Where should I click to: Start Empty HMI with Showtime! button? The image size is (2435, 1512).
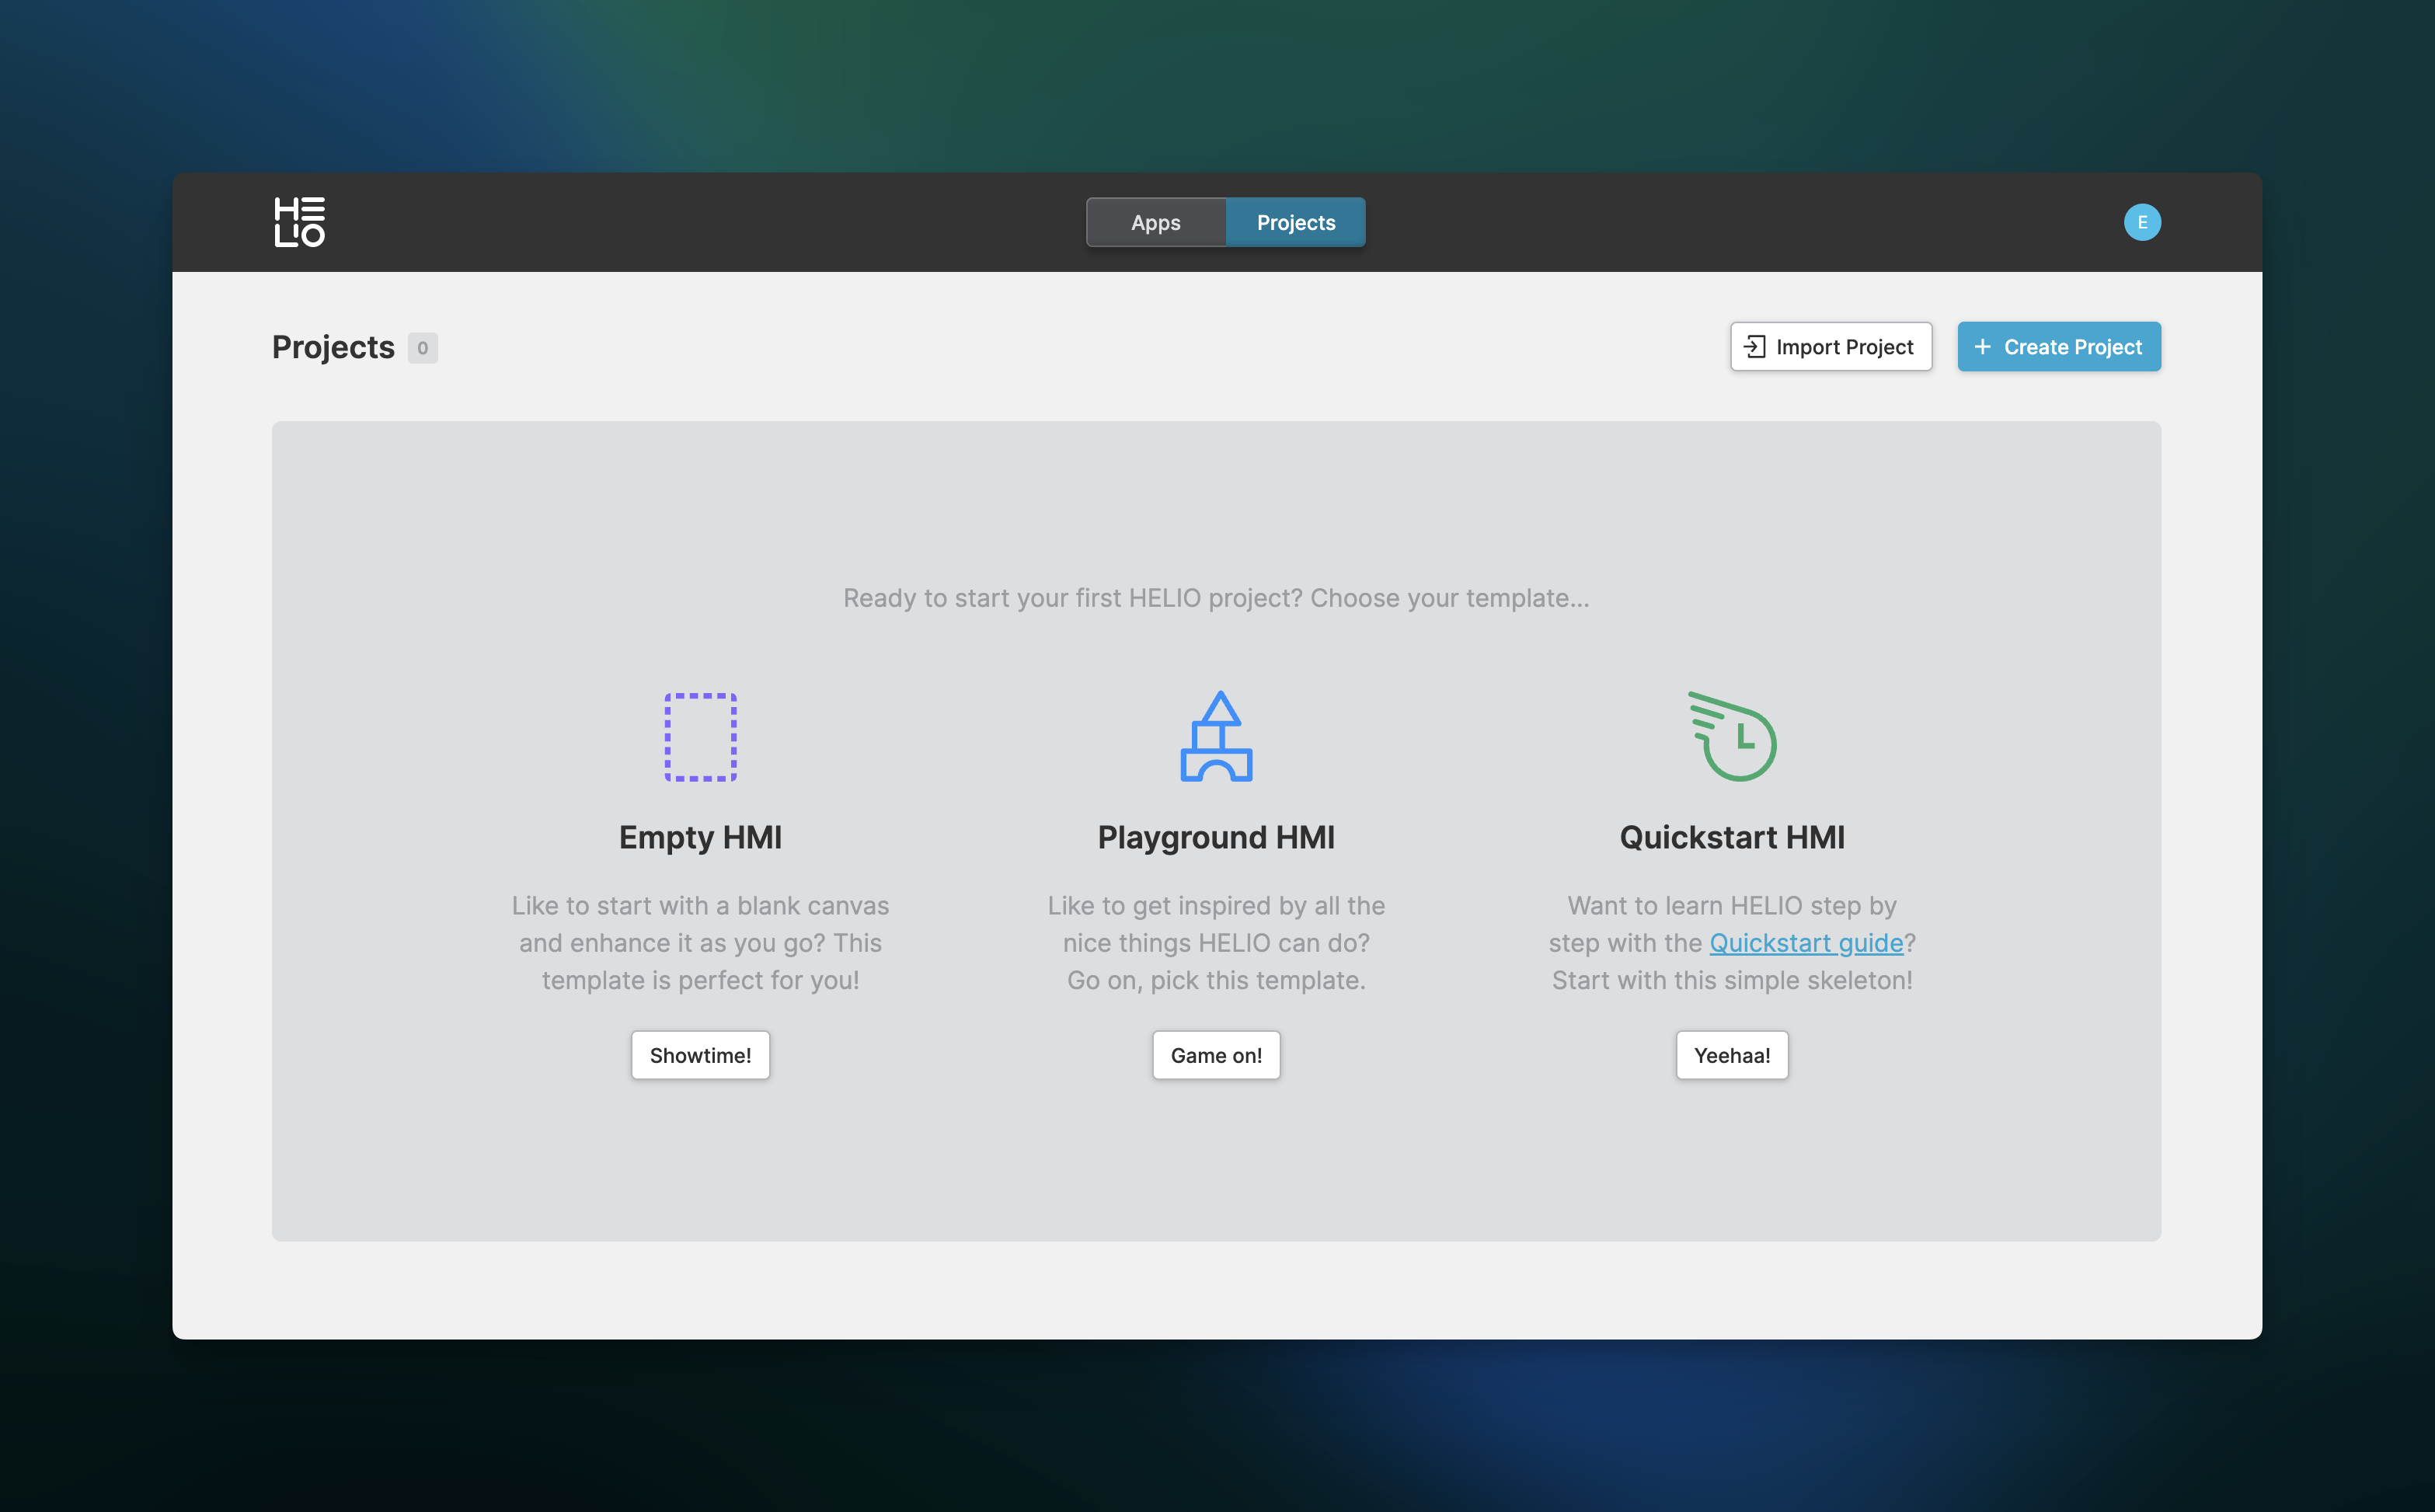coord(700,1055)
